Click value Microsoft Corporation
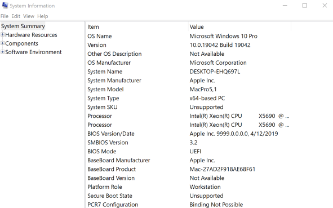Screen dimensions: 333x208 (218, 63)
